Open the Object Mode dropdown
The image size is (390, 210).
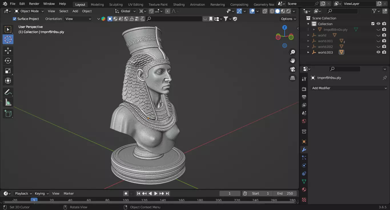tap(29, 11)
